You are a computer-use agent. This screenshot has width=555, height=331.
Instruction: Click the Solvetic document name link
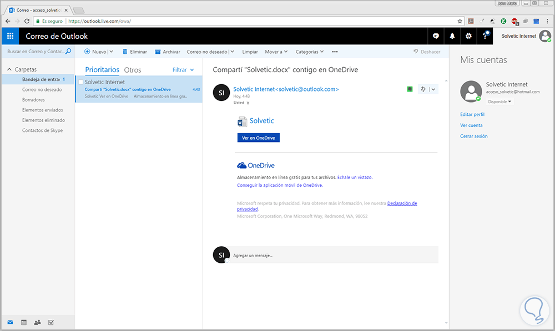click(x=261, y=121)
